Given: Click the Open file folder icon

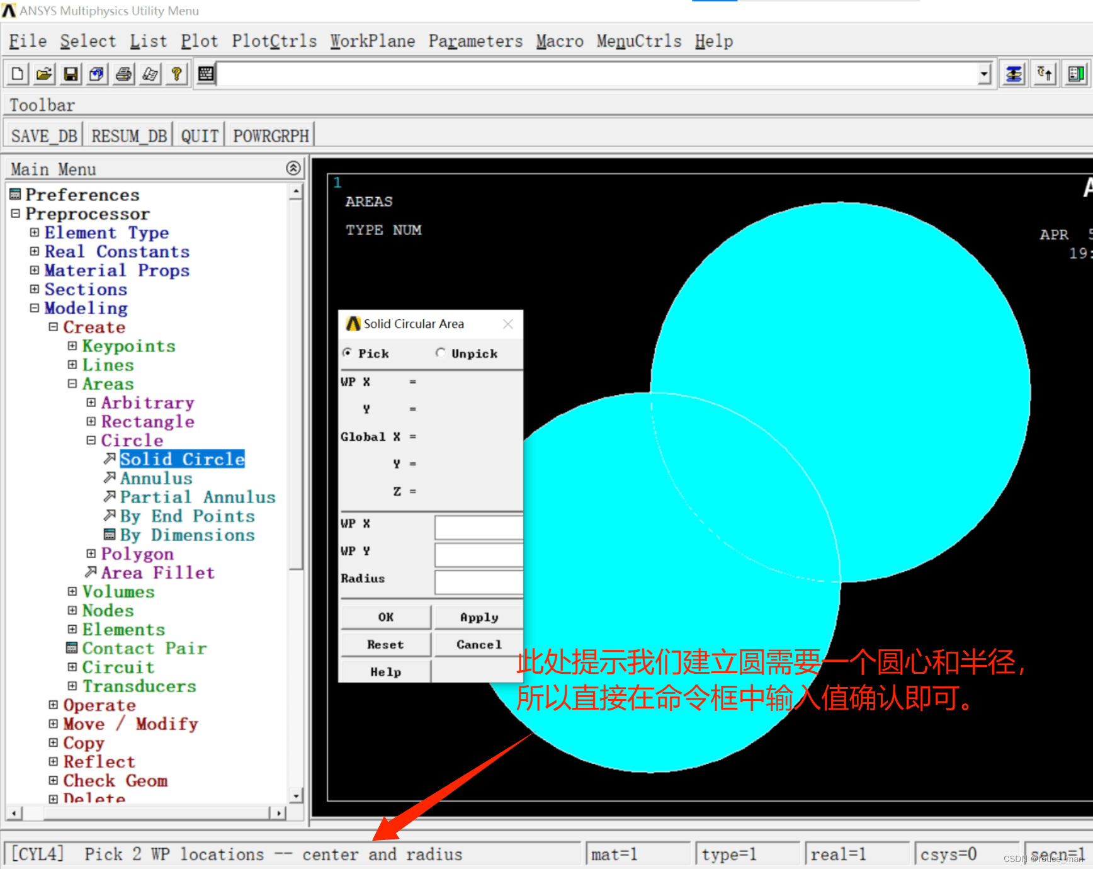Looking at the screenshot, I should pyautogui.click(x=43, y=73).
